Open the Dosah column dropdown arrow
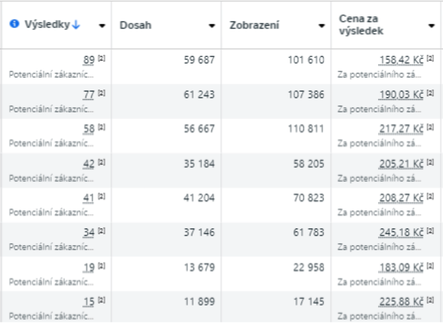443x325 pixels. tap(211, 26)
